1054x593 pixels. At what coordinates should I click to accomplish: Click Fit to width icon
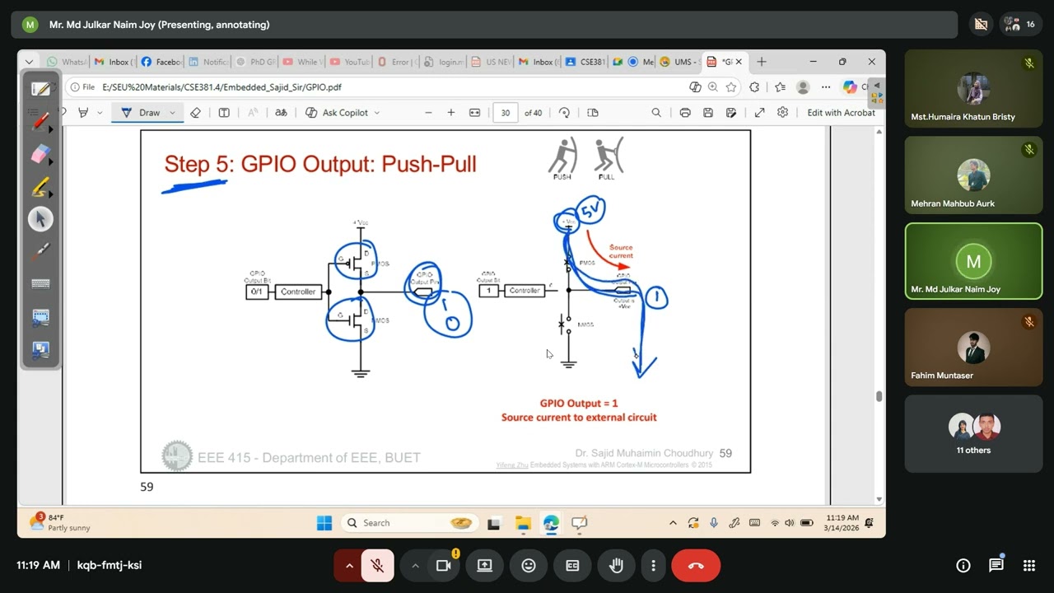tap(474, 113)
